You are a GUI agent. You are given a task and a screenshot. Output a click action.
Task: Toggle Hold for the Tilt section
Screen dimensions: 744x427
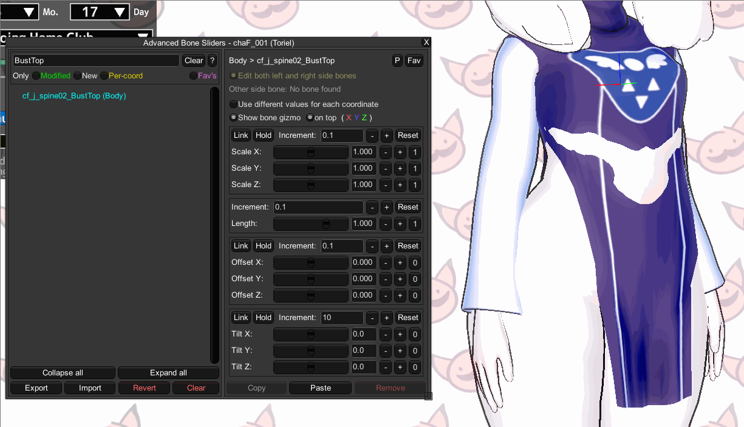pyautogui.click(x=263, y=318)
